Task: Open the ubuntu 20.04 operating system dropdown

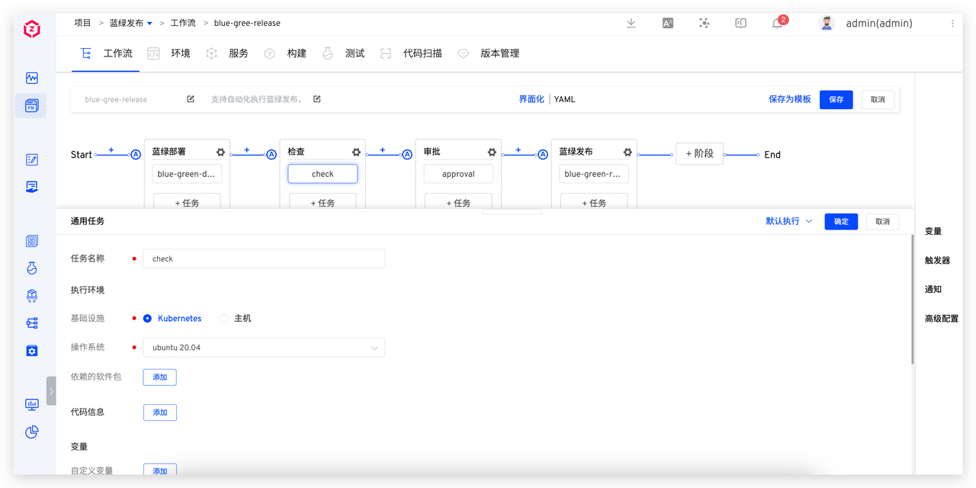Action: (264, 347)
